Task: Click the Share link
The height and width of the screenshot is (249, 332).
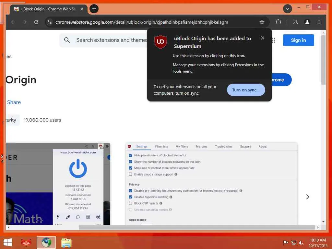Action: (14, 102)
